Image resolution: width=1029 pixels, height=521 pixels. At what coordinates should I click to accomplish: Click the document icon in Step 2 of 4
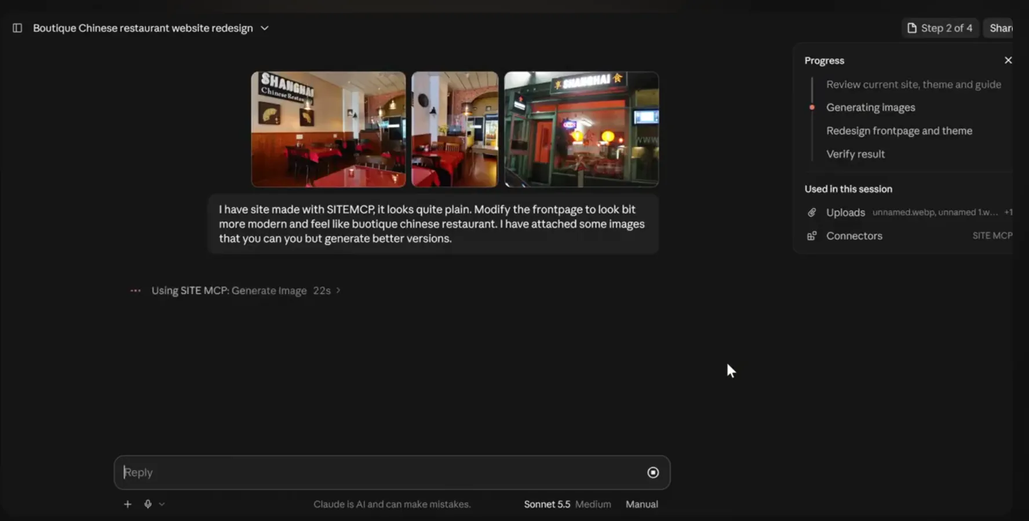[x=911, y=28]
